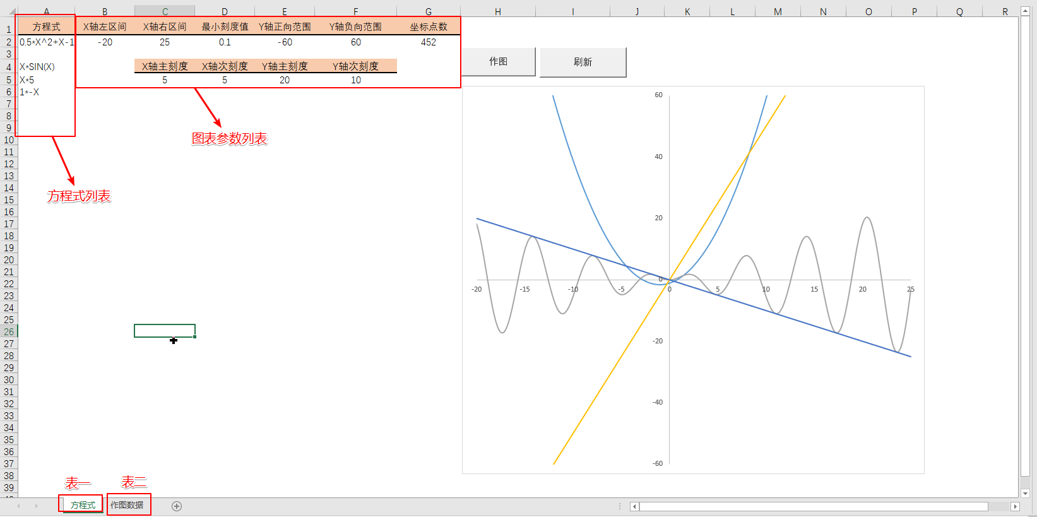Select row 26 header
This screenshot has width=1037, height=517.
(9, 332)
